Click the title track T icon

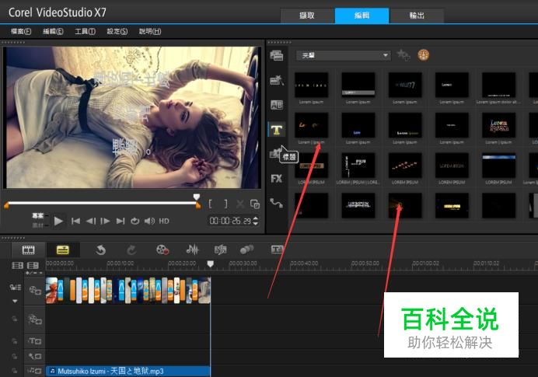pos(35,341)
